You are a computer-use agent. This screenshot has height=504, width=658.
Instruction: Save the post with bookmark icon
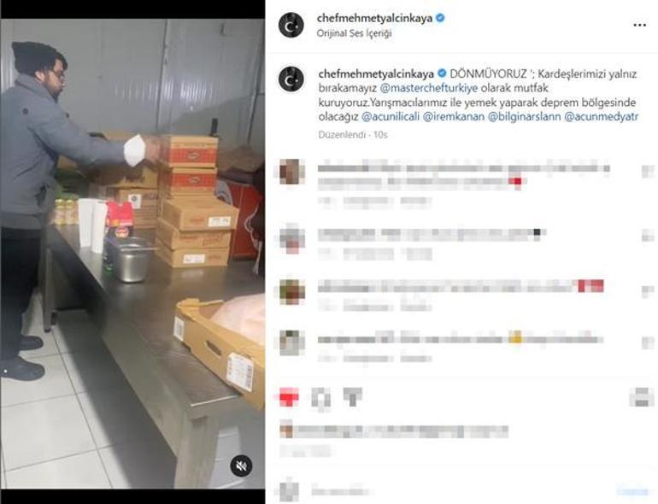coord(642,397)
